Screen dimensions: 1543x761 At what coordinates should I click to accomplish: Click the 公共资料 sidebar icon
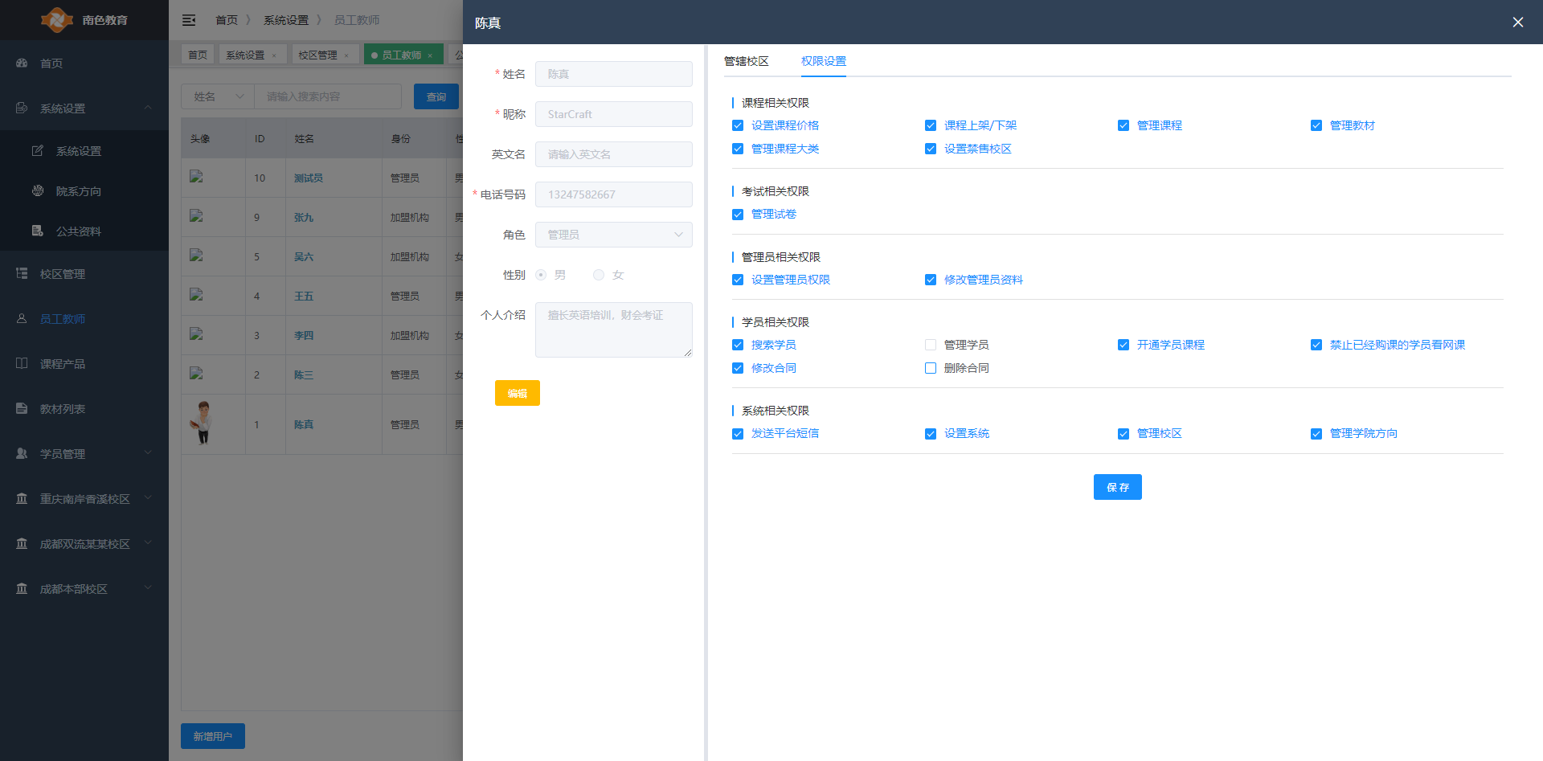[x=38, y=231]
